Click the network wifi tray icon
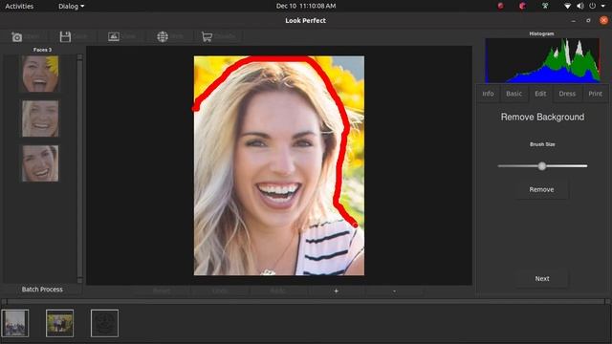Viewport: 612px width, 344px height. pos(567,6)
